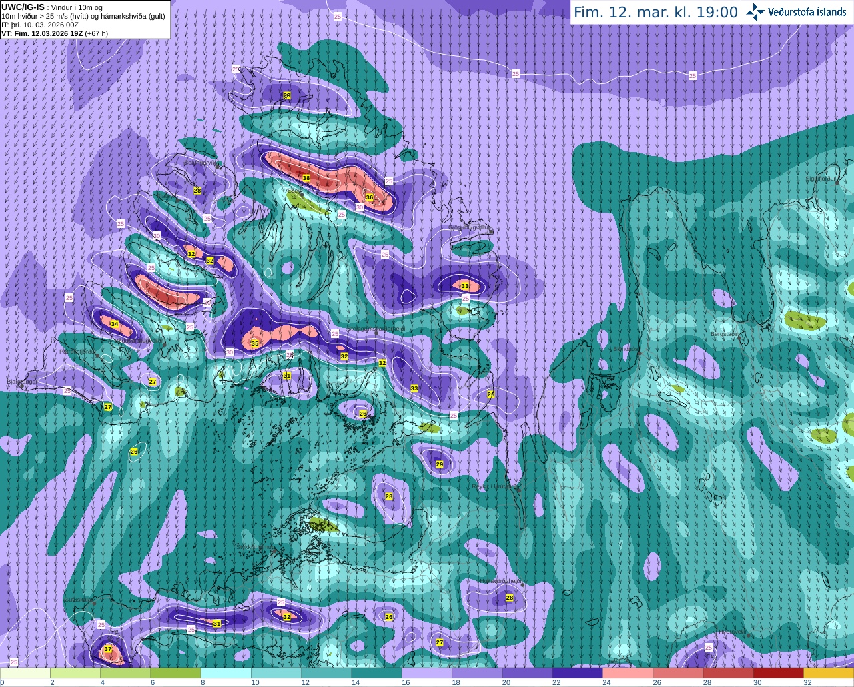Select the 22–24 m/s dark indigo swatch

[577, 673]
